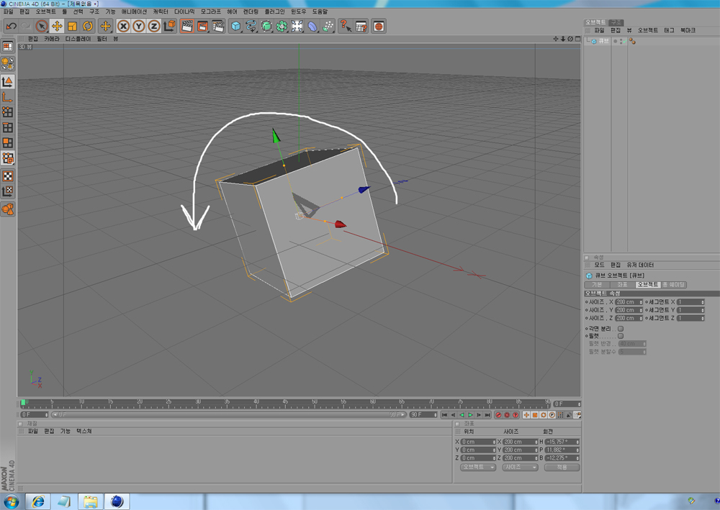Click the viewport pan arrows icon
Screen dimensions: 720x510
[x=556, y=39]
